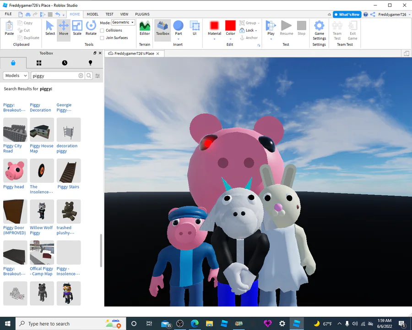Open Piggy City Road link
412x330 pixels.
pos(12,148)
